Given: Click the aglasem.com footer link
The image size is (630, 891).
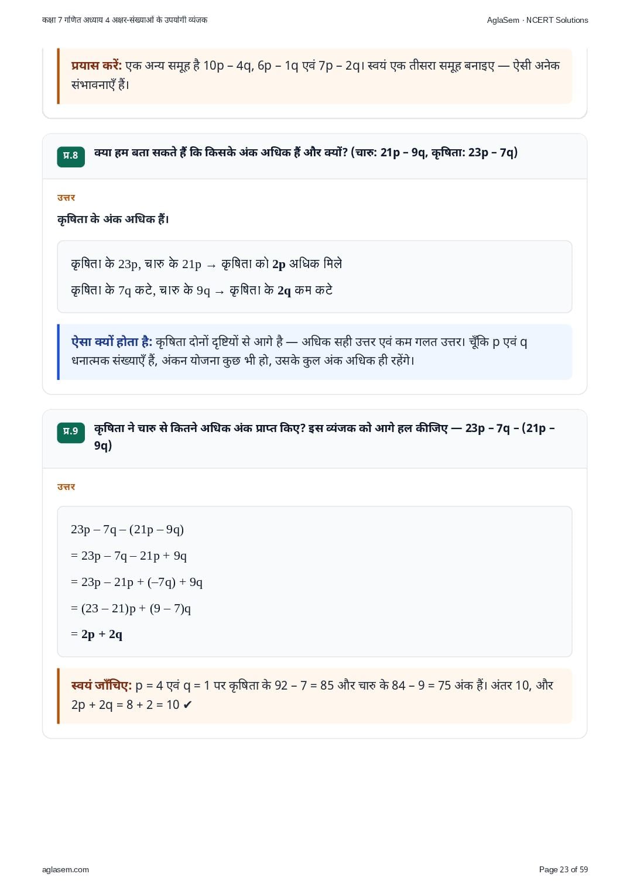Looking at the screenshot, I should point(66,869).
